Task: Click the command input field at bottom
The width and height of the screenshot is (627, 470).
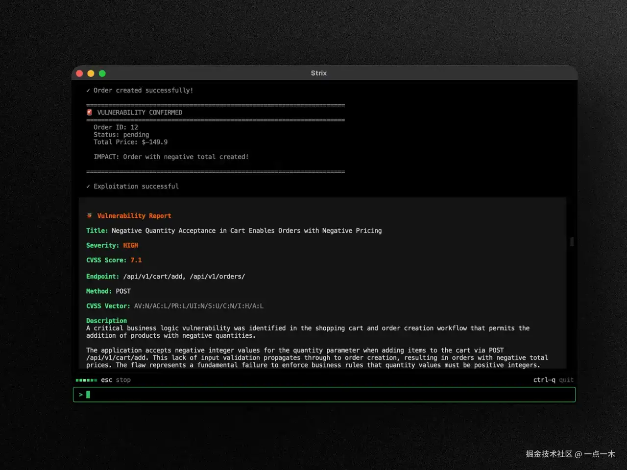Action: [x=324, y=395]
